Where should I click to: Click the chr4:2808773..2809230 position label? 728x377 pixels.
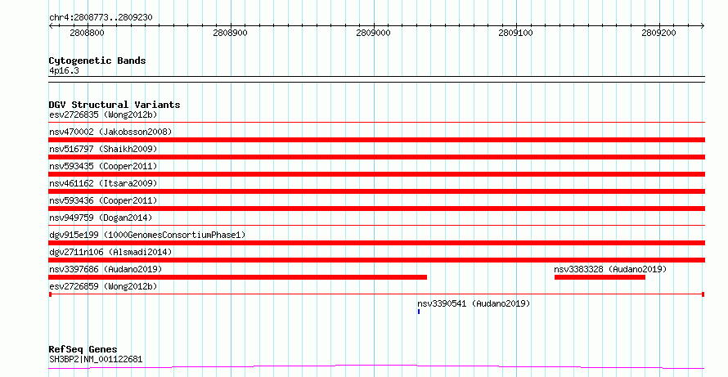tap(101, 18)
